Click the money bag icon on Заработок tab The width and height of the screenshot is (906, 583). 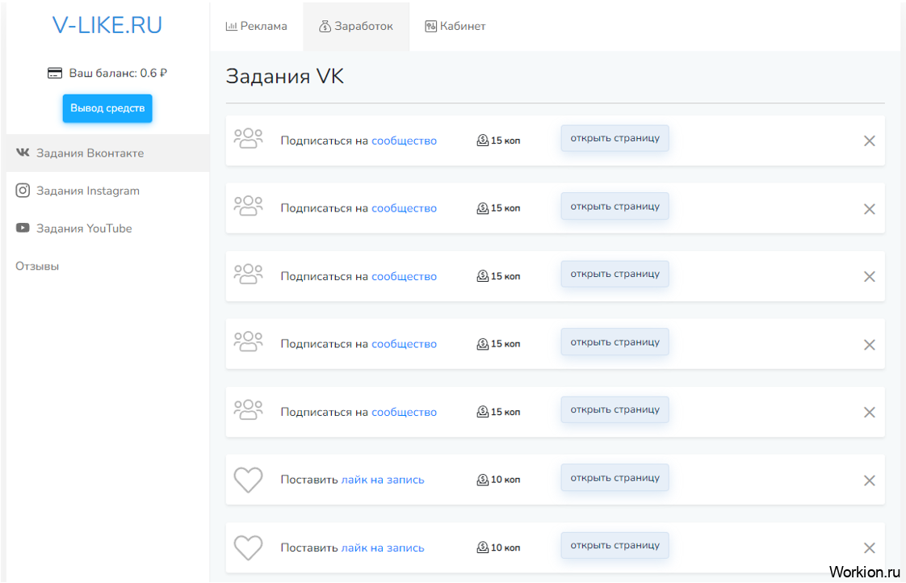pos(325,26)
